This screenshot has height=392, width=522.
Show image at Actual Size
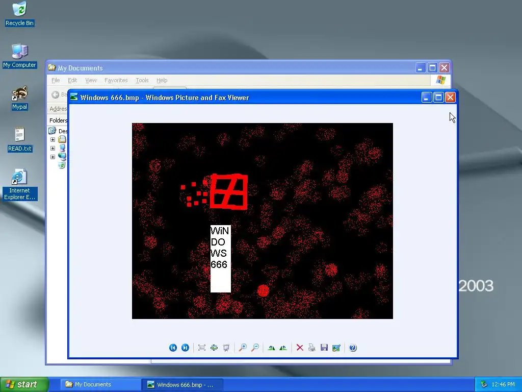pos(214,348)
